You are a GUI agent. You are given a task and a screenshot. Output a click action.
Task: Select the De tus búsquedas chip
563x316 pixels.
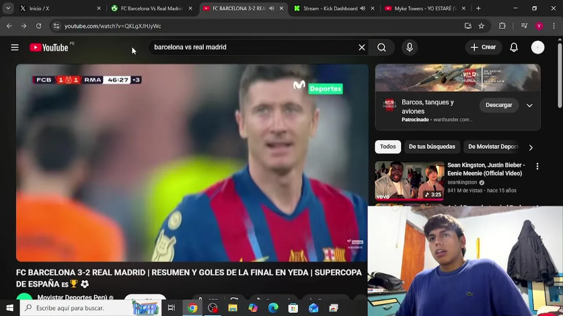pos(432,147)
